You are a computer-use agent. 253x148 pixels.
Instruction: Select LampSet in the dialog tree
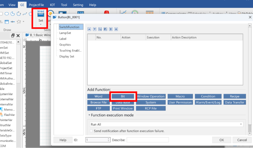[65, 33]
